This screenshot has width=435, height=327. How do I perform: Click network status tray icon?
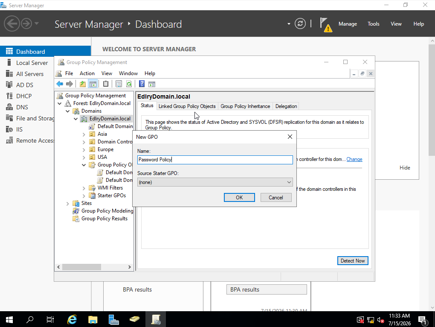(370, 320)
